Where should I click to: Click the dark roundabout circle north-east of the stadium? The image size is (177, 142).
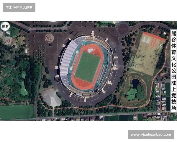(123, 29)
